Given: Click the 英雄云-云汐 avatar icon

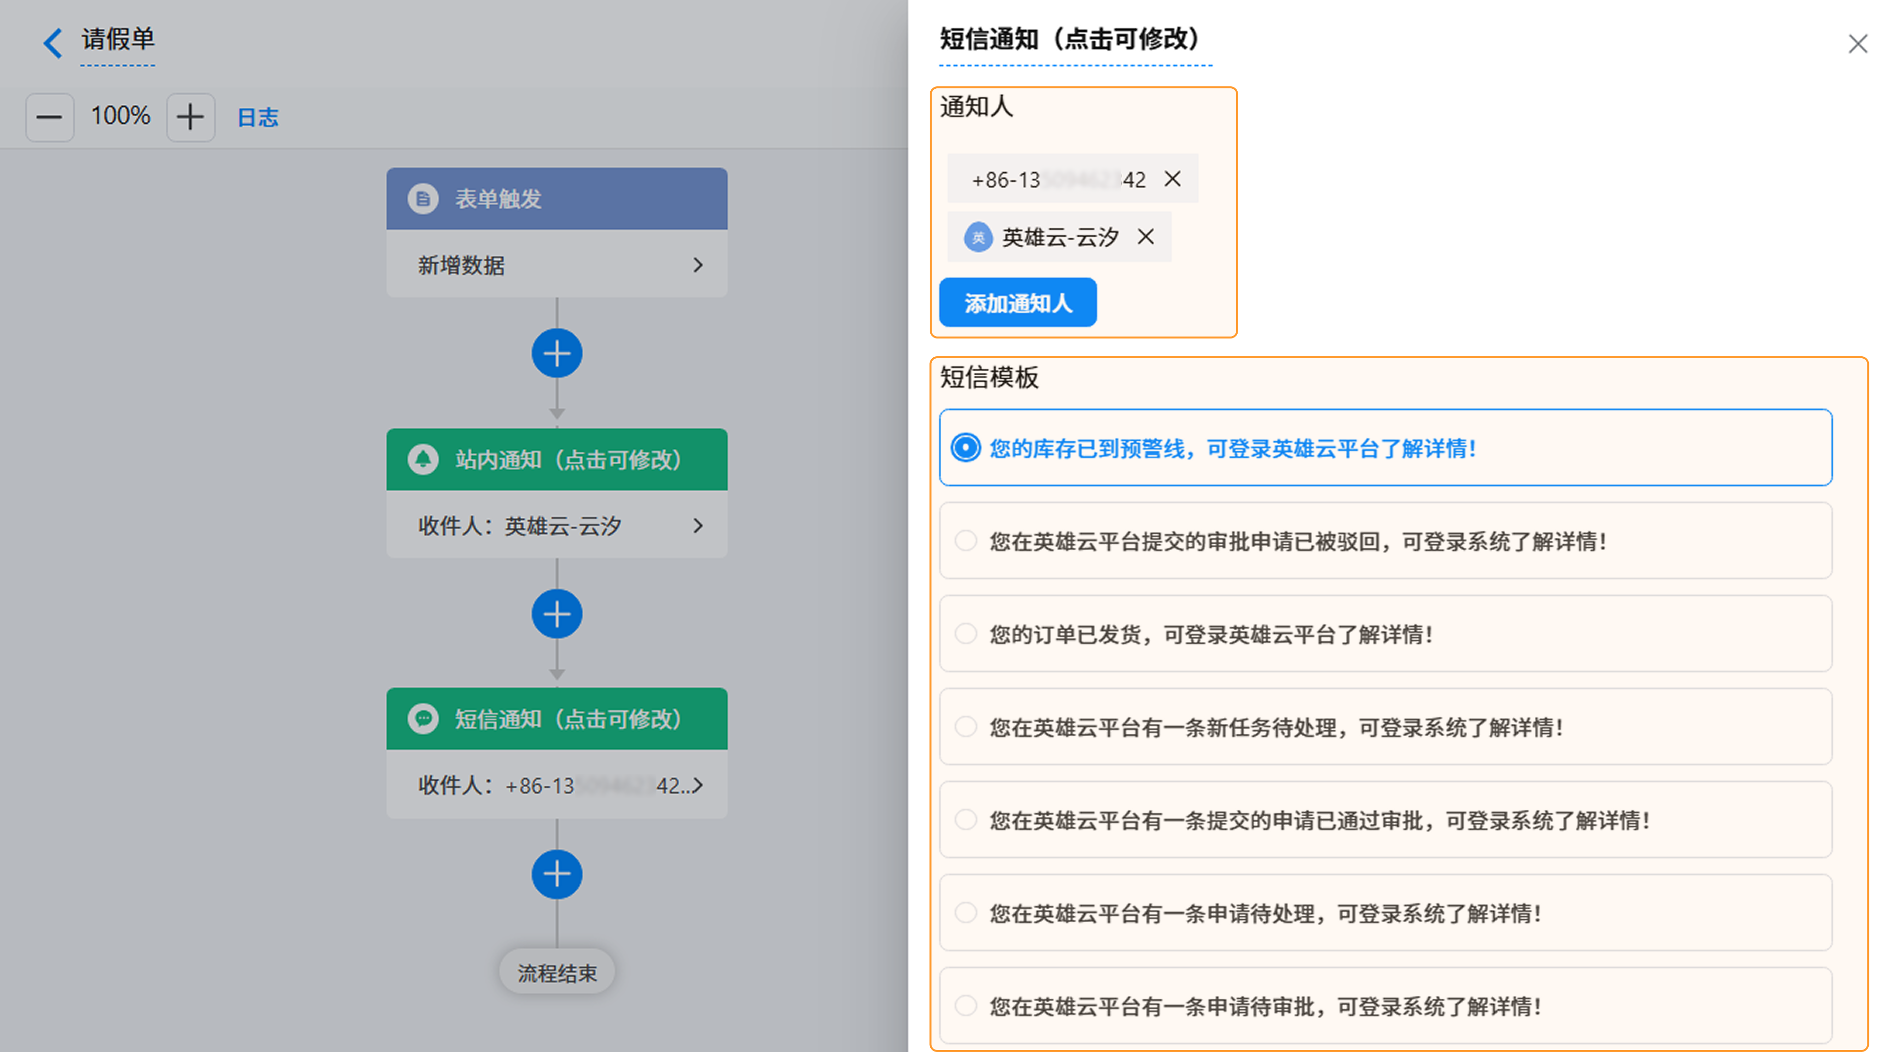Looking at the screenshot, I should pos(978,238).
